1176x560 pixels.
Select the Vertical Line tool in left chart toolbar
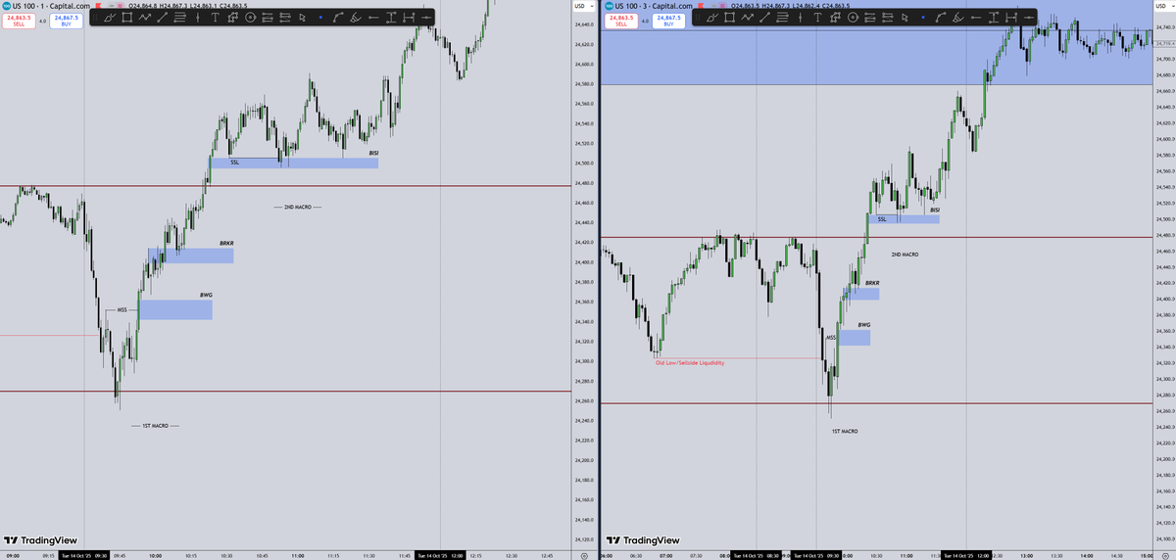click(198, 18)
